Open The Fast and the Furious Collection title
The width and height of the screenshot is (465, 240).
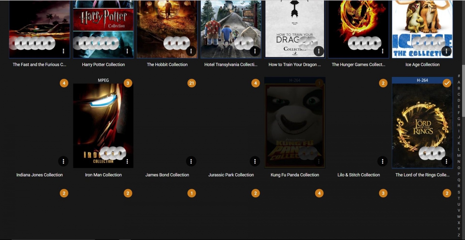pos(40,65)
